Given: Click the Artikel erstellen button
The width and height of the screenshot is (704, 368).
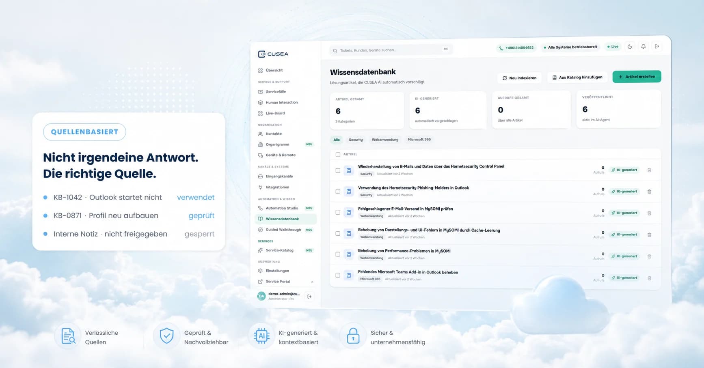Looking at the screenshot, I should click(x=637, y=77).
